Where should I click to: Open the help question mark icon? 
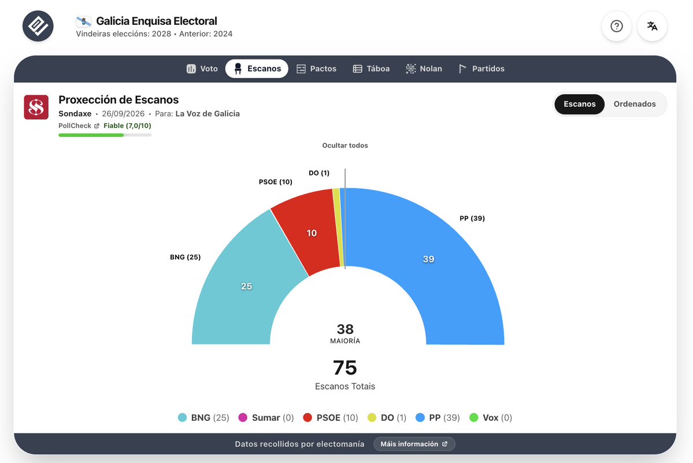coord(617,26)
